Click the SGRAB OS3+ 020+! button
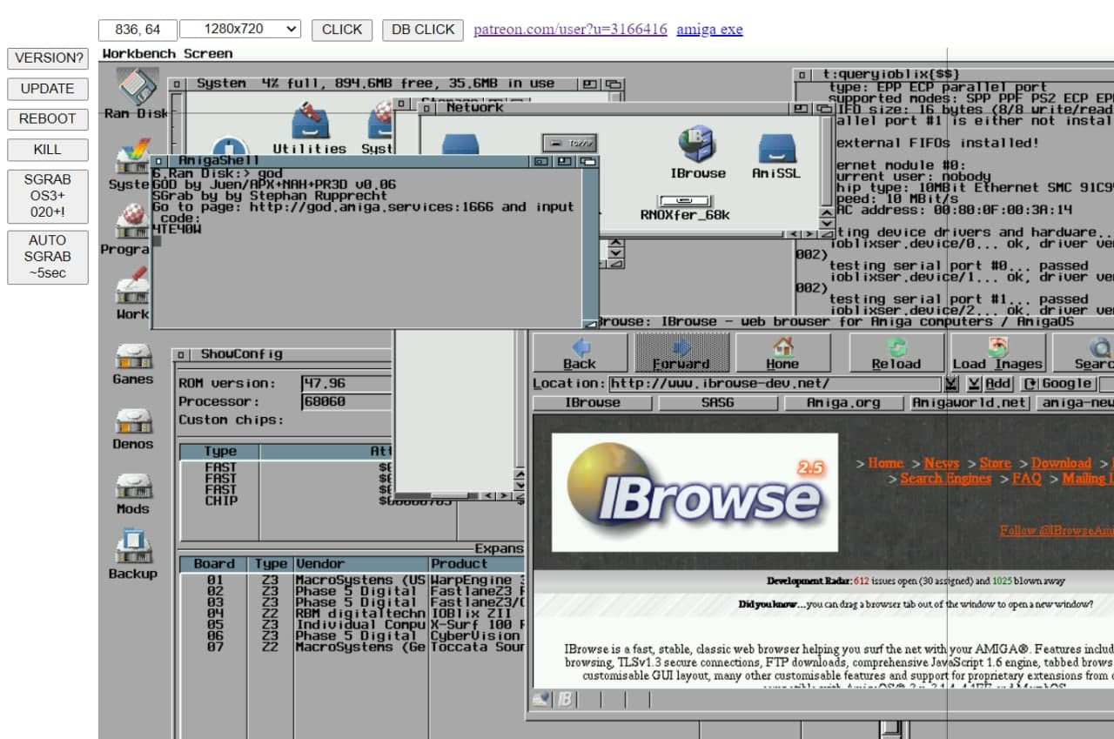The width and height of the screenshot is (1114, 739). [48, 196]
